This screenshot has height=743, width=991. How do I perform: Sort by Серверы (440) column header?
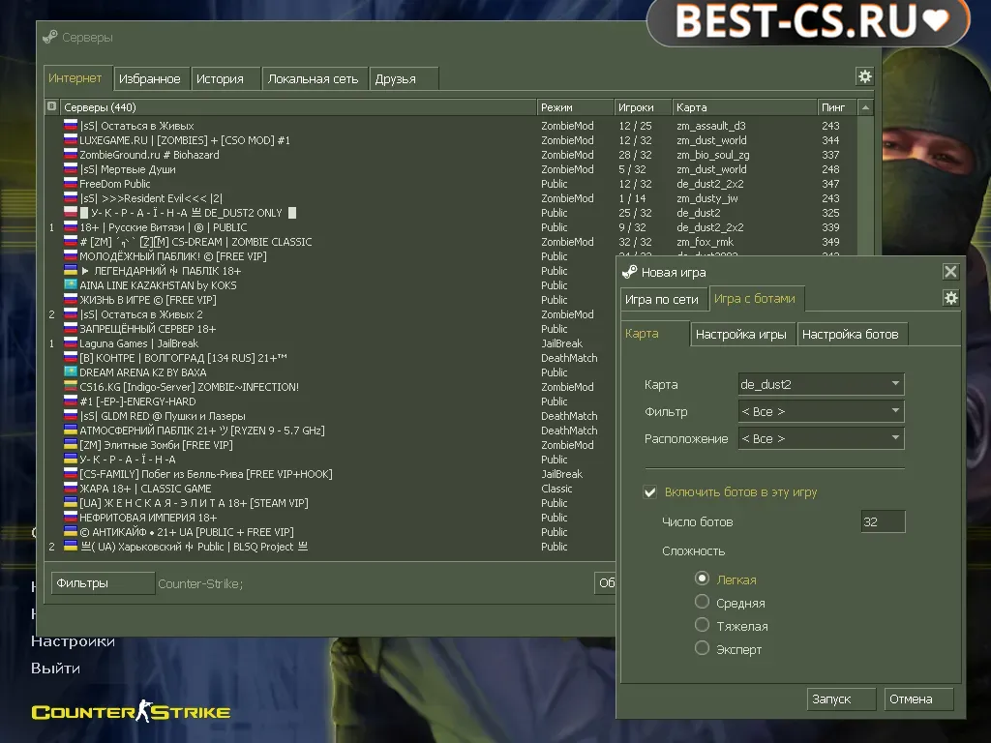click(298, 107)
